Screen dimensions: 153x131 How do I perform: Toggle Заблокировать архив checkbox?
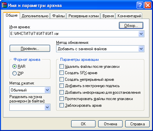[61, 105]
